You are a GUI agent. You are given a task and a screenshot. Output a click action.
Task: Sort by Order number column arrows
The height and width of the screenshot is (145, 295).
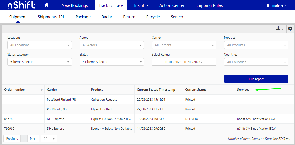tap(42, 90)
